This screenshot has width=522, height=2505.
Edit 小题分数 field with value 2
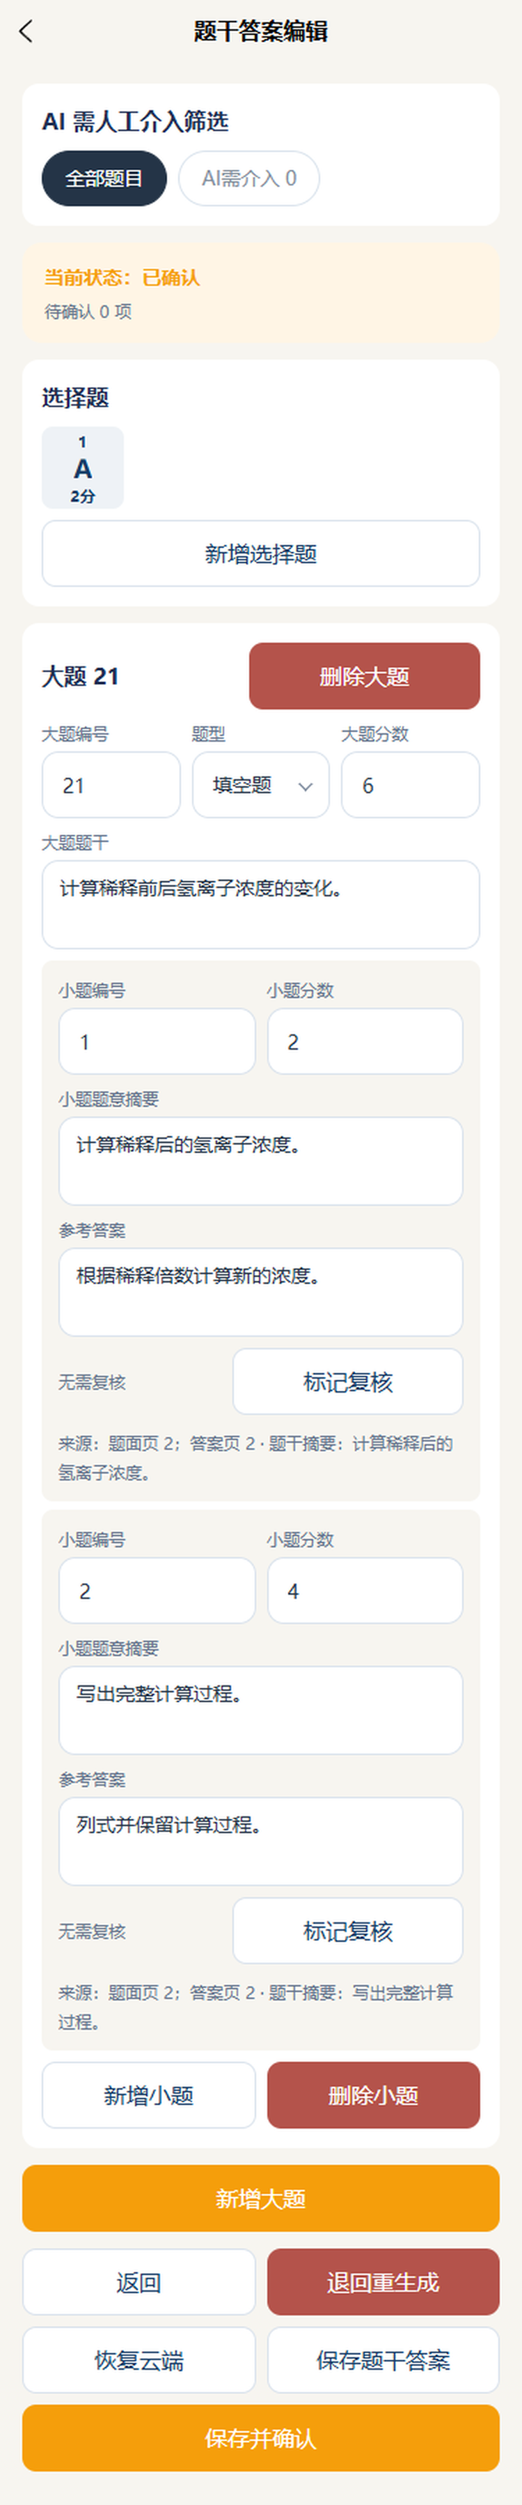[x=366, y=1041]
